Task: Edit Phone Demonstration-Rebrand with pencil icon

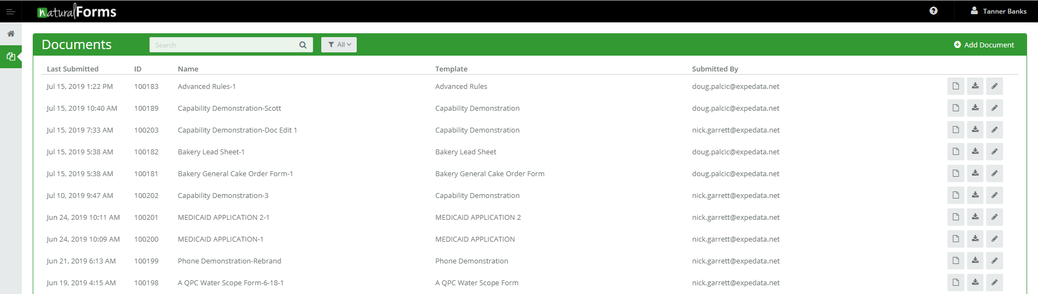Action: [994, 261]
